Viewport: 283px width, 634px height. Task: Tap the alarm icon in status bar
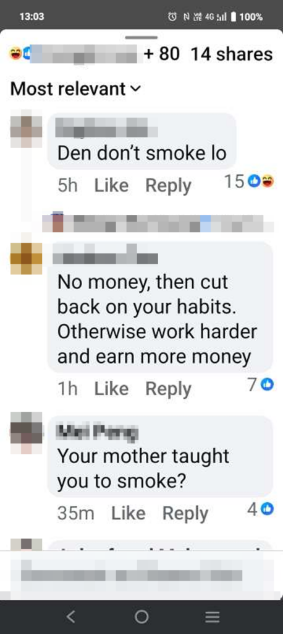(172, 17)
